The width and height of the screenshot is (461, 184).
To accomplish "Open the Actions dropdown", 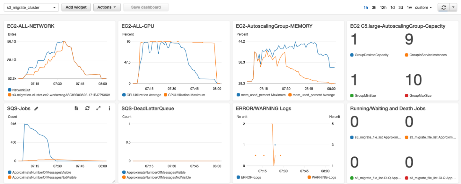I will (107, 7).
